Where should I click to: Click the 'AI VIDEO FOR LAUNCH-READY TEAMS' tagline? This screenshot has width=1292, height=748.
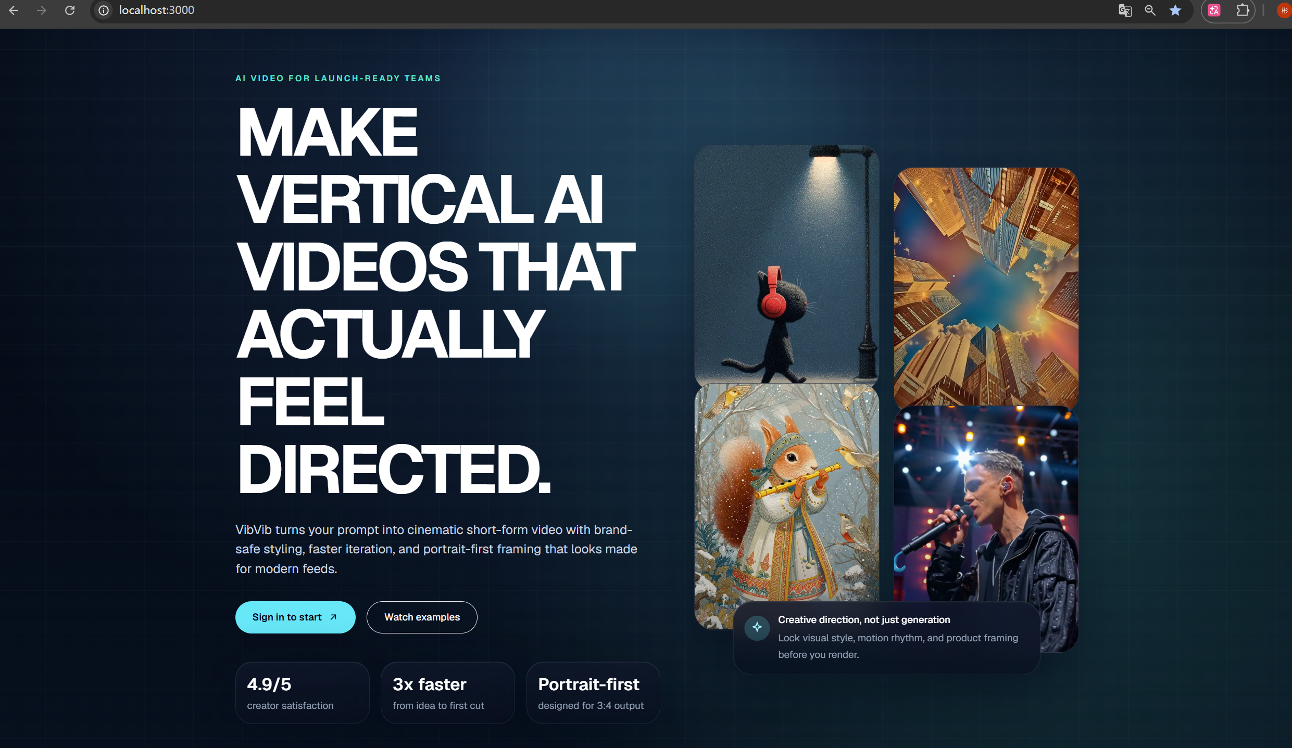(338, 78)
